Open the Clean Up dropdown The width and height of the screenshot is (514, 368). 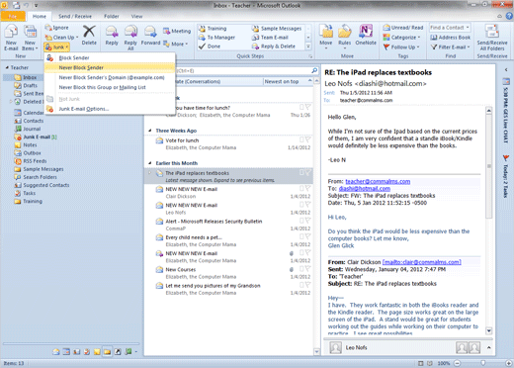click(61, 38)
